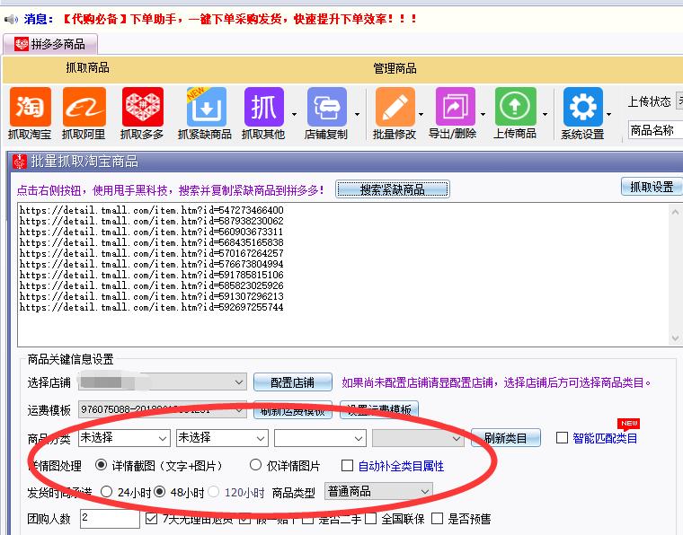Select the 48小时 shipping radio button
This screenshot has width=683, height=535.
click(160, 492)
